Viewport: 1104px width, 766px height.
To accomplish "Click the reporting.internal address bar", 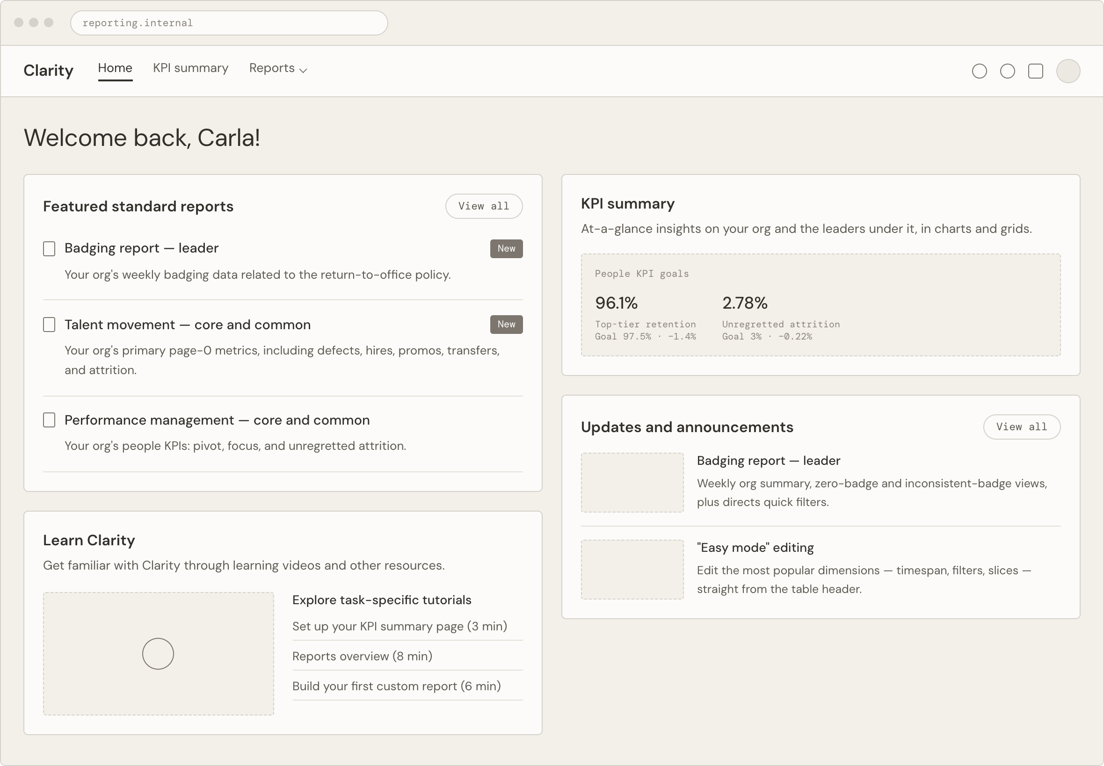I will tap(229, 23).
